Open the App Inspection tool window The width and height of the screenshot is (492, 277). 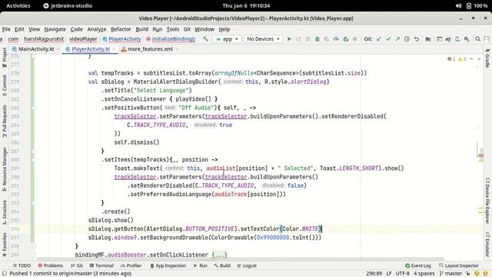168,265
